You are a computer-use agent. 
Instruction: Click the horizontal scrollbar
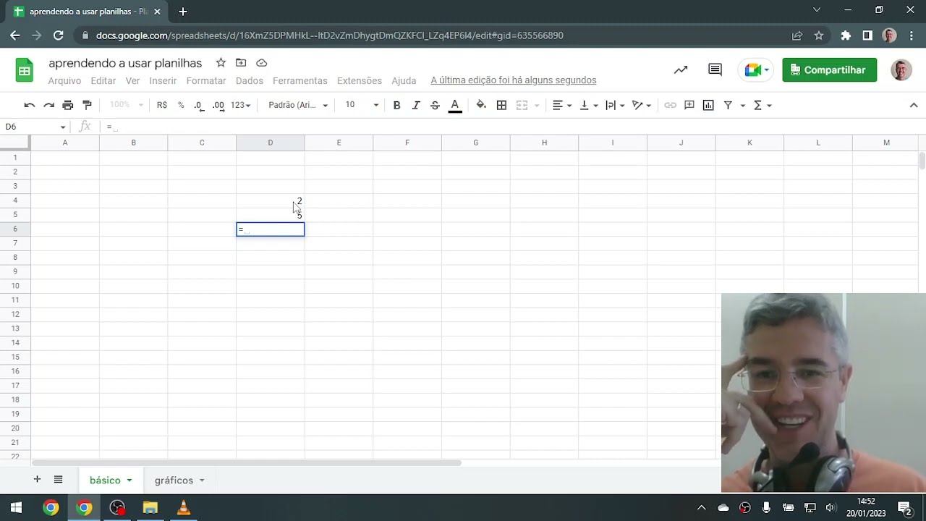[x=246, y=463]
